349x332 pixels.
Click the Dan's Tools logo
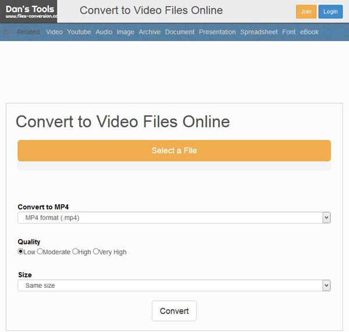[29, 12]
